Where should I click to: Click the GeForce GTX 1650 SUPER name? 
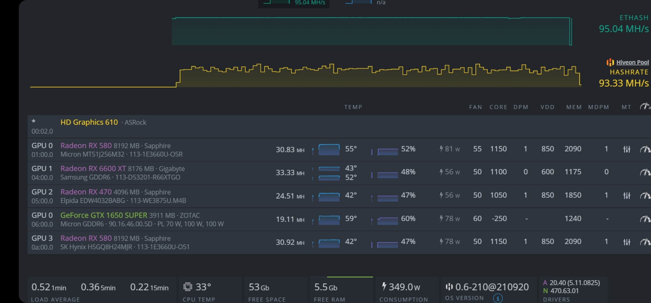pos(104,215)
